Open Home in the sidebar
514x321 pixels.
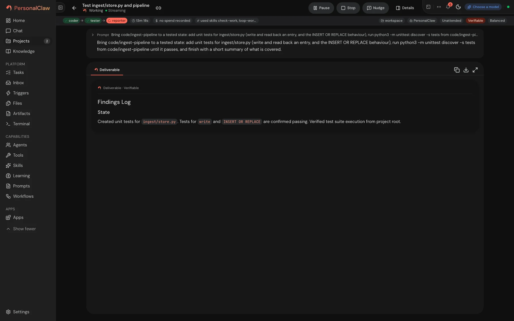[28, 21]
